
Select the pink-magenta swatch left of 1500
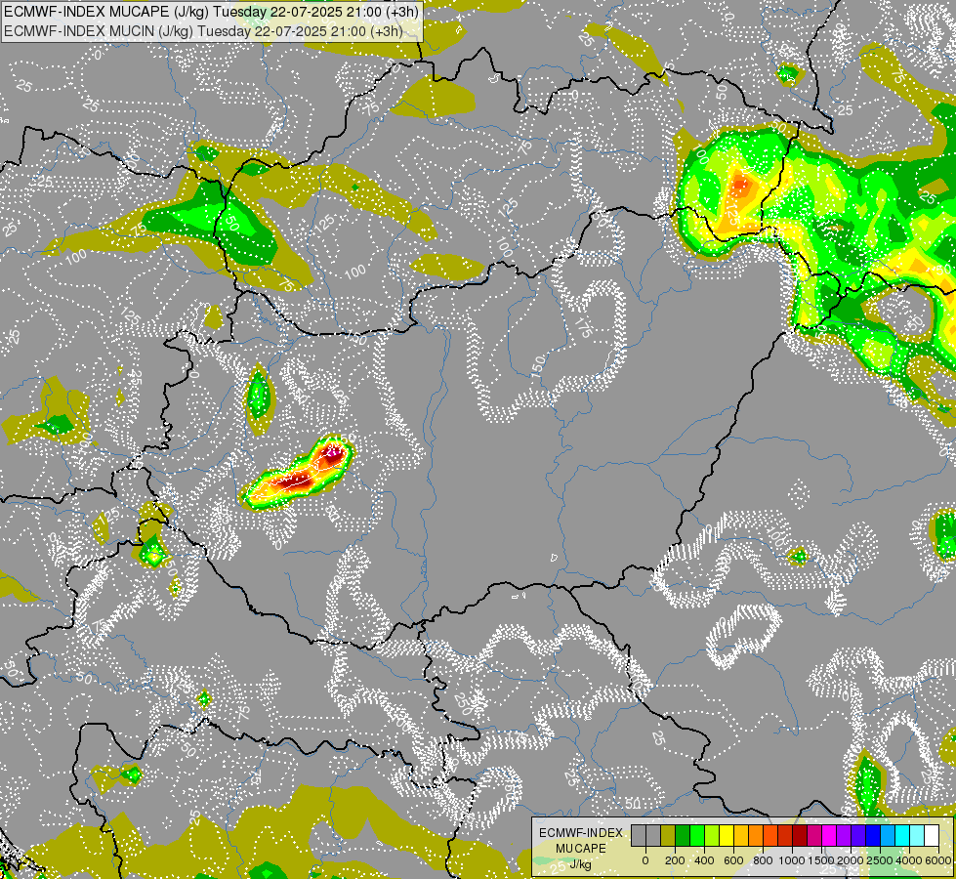point(814,836)
